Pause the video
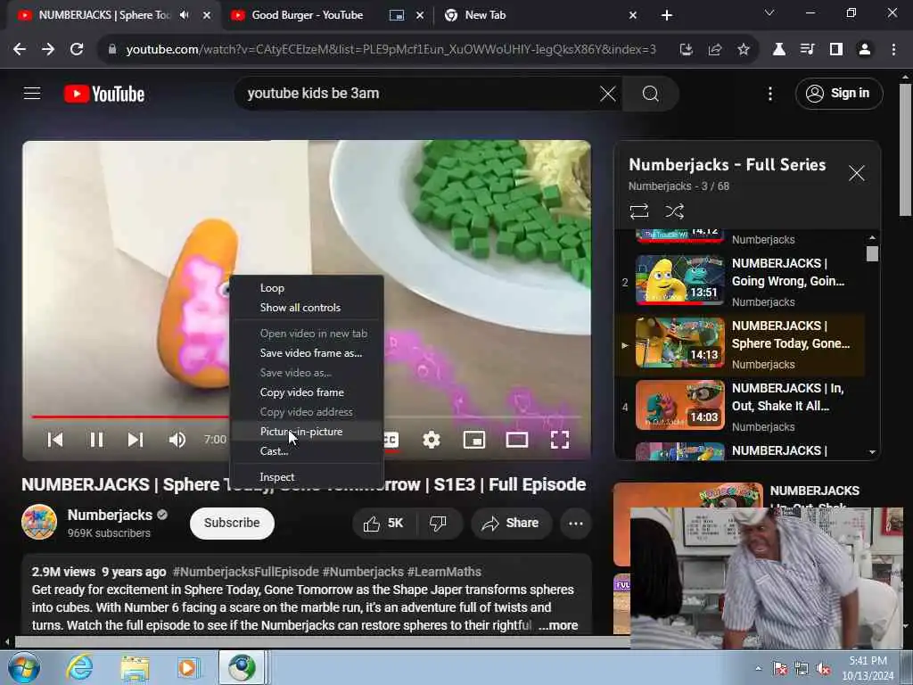This screenshot has height=685, width=913. coord(96,440)
